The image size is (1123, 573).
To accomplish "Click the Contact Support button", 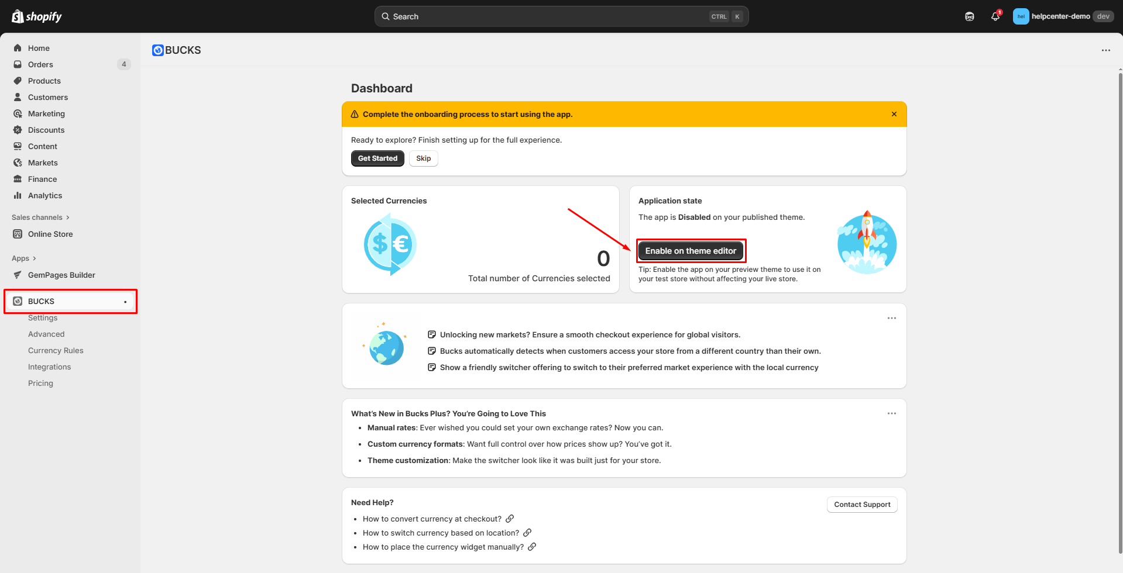I will (x=861, y=505).
